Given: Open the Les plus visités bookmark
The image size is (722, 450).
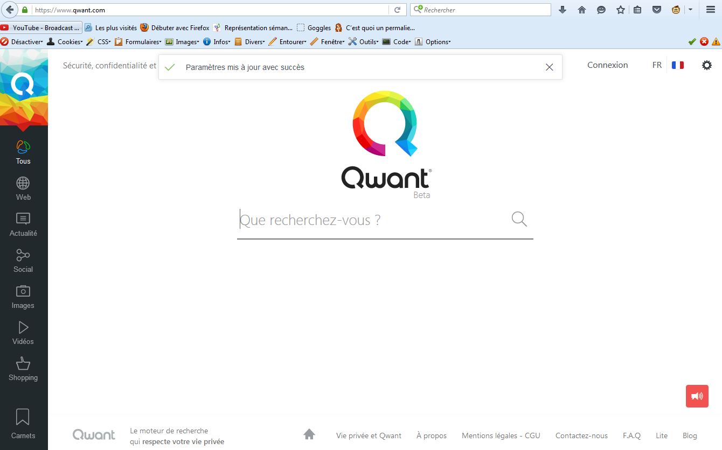Looking at the screenshot, I should tap(111, 27).
